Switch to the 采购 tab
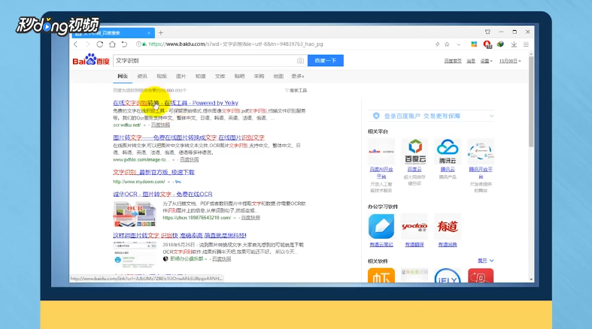 [x=259, y=76]
